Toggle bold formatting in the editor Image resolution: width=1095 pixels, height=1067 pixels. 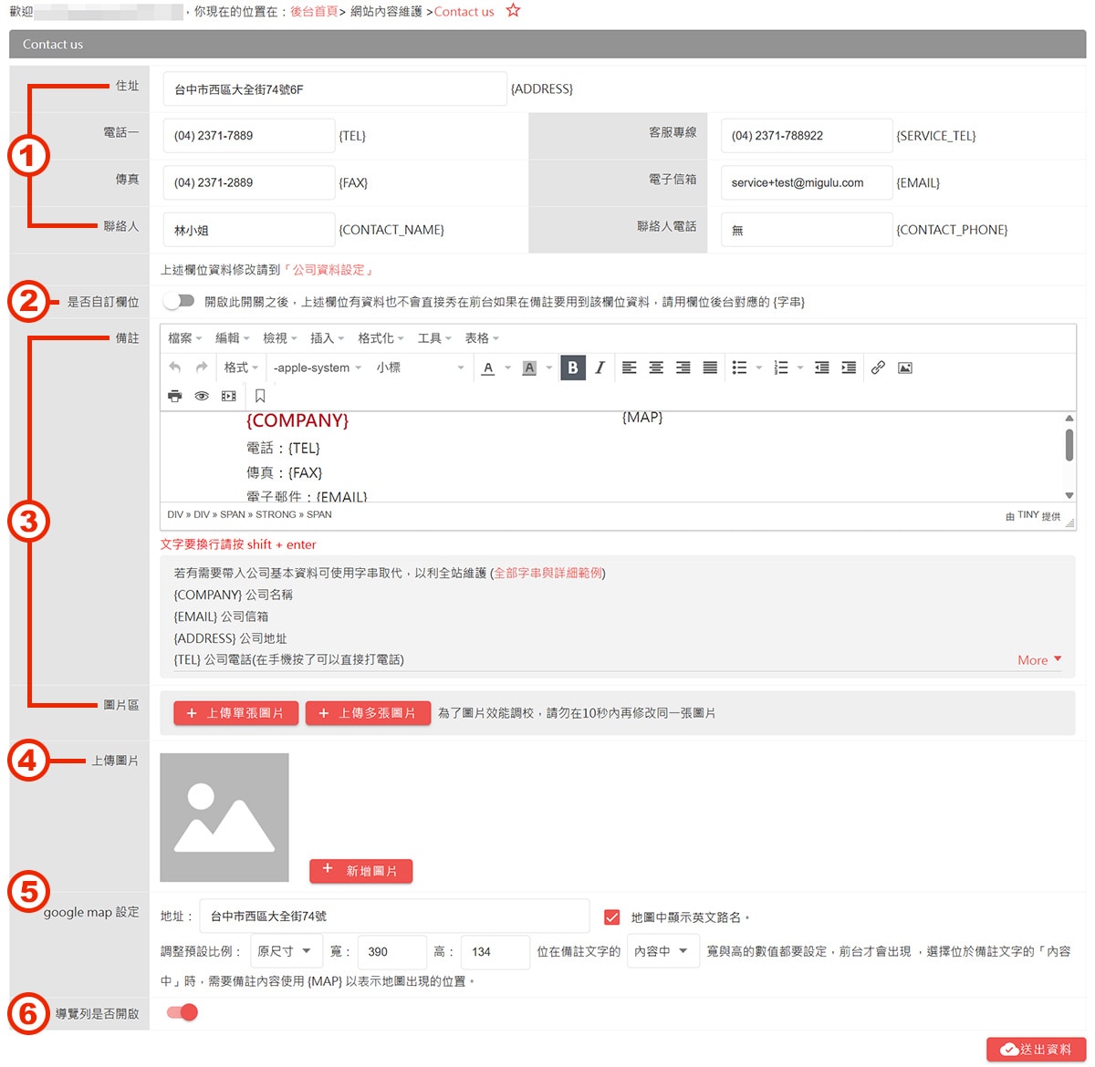pyautogui.click(x=573, y=368)
